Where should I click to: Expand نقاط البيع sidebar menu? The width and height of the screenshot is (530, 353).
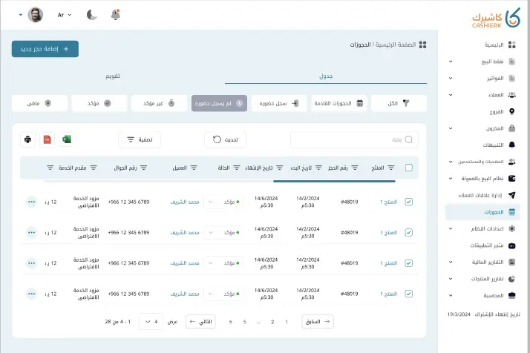451,62
